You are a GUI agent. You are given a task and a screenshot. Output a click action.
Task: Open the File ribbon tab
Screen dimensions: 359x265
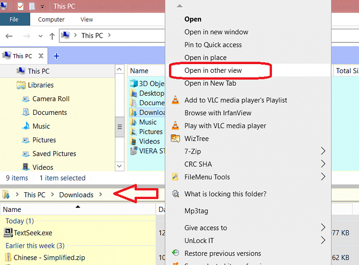[x=14, y=20]
